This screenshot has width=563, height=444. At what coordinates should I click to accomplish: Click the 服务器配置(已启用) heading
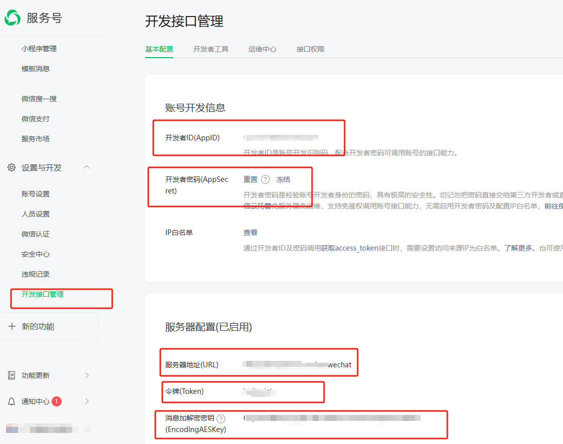[208, 327]
